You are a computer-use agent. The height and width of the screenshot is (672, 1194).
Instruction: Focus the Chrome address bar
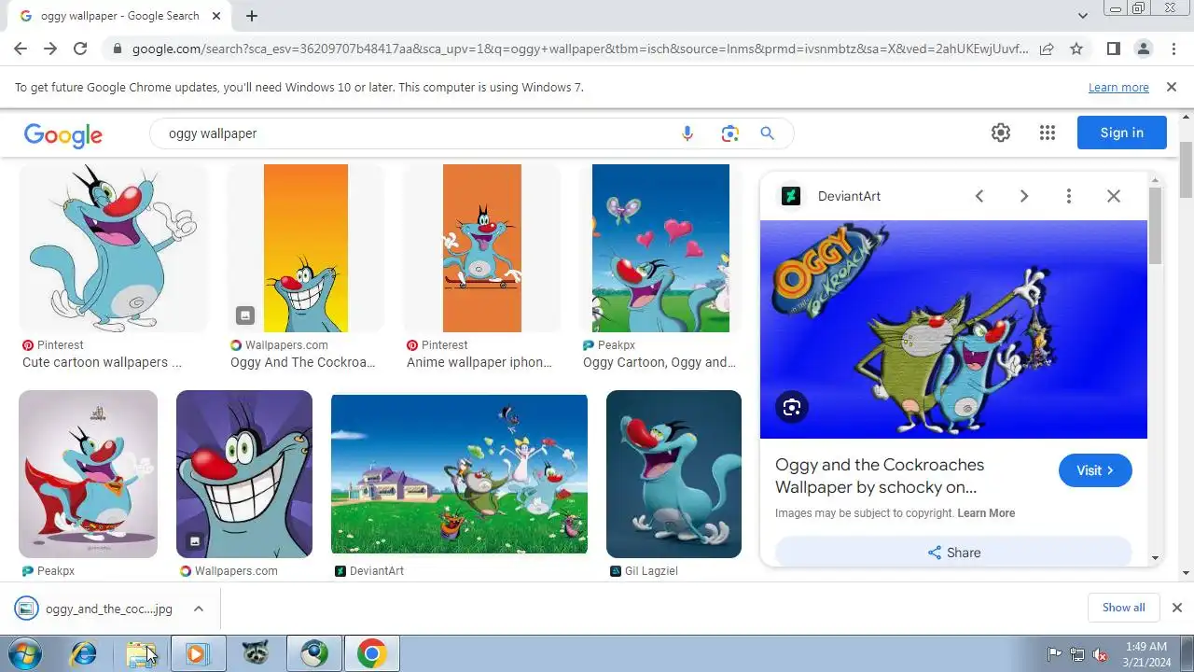pyautogui.click(x=578, y=49)
